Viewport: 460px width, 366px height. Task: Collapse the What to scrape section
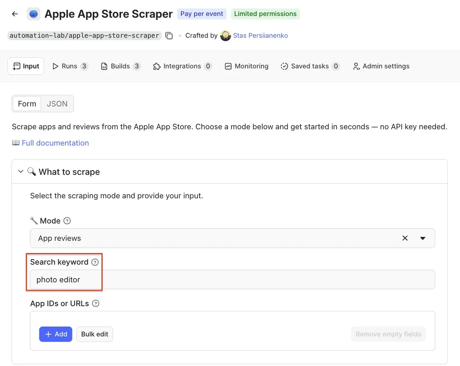(21, 172)
